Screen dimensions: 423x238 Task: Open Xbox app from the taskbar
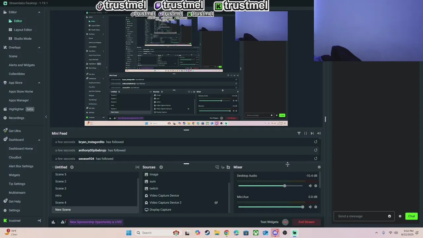point(255,233)
